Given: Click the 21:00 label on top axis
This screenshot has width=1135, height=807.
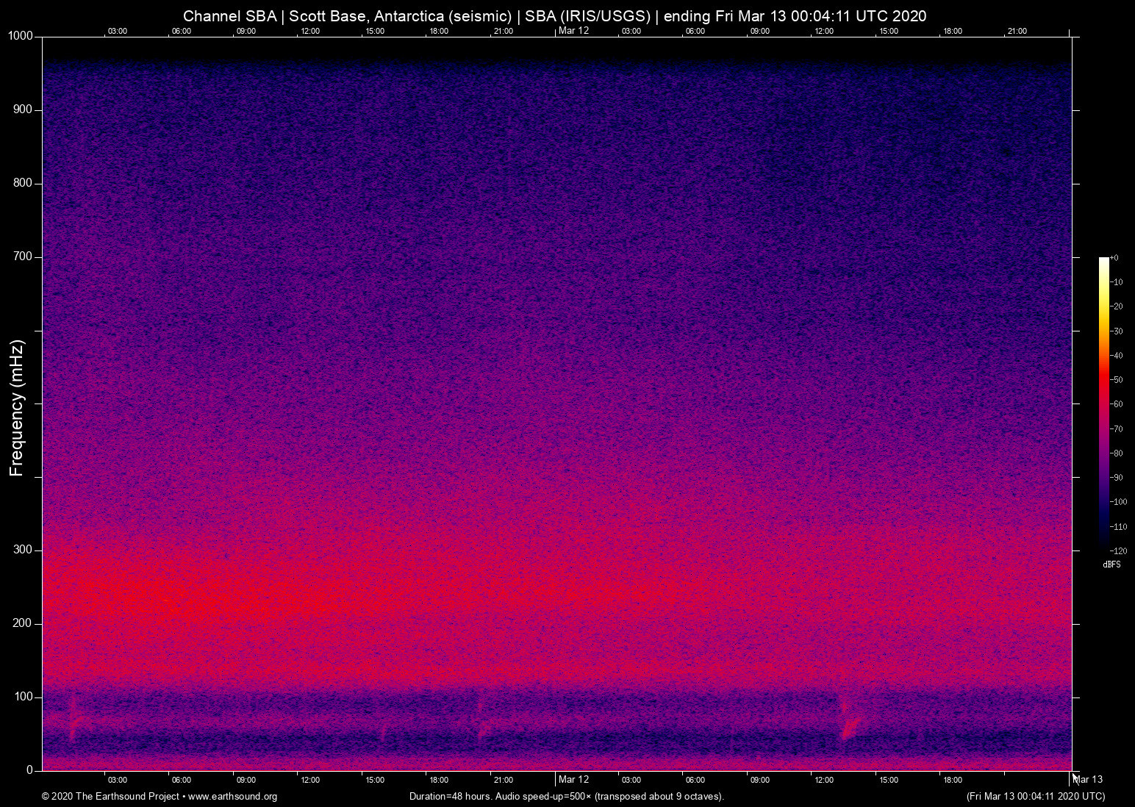Looking at the screenshot, I should 504,31.
